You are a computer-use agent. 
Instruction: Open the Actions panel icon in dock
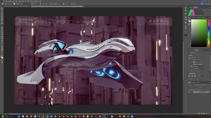[x=186, y=10]
